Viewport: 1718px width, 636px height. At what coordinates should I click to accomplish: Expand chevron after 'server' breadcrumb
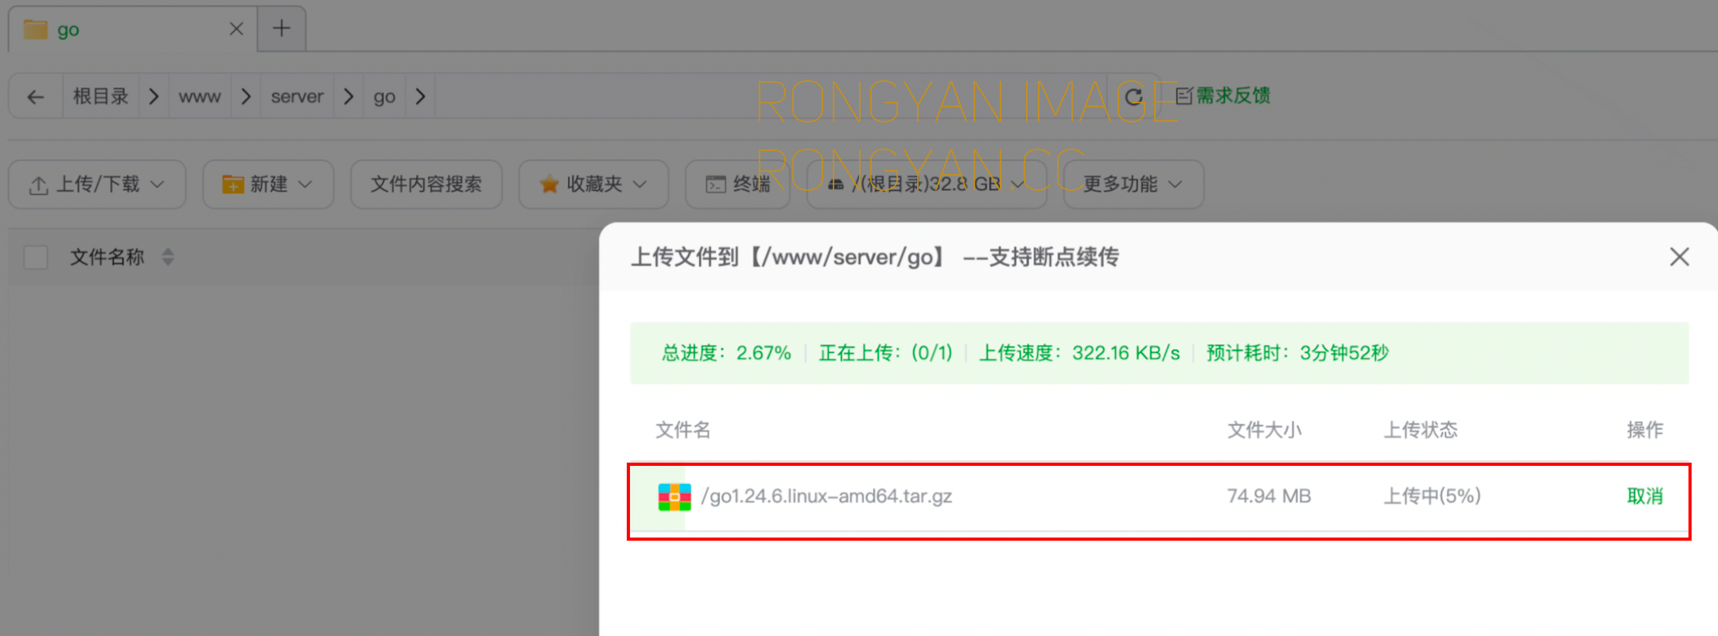point(348,97)
